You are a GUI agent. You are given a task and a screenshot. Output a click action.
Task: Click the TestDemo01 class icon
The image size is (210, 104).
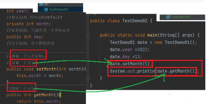(46, 10)
